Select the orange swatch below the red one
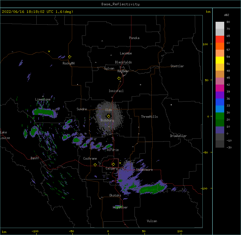Image resolution: width=241 pixels, height=235 pixels. point(220,46)
